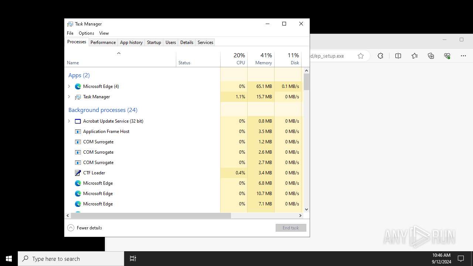Click the CTF Loader icon
The image size is (473, 266).
78,173
